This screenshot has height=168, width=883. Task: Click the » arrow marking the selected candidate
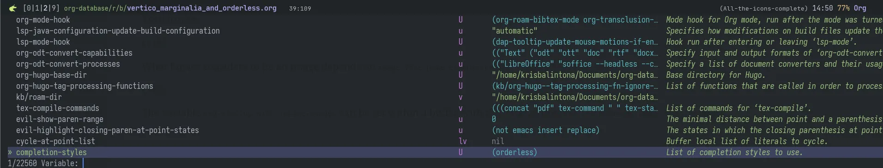pyautogui.click(x=10, y=152)
